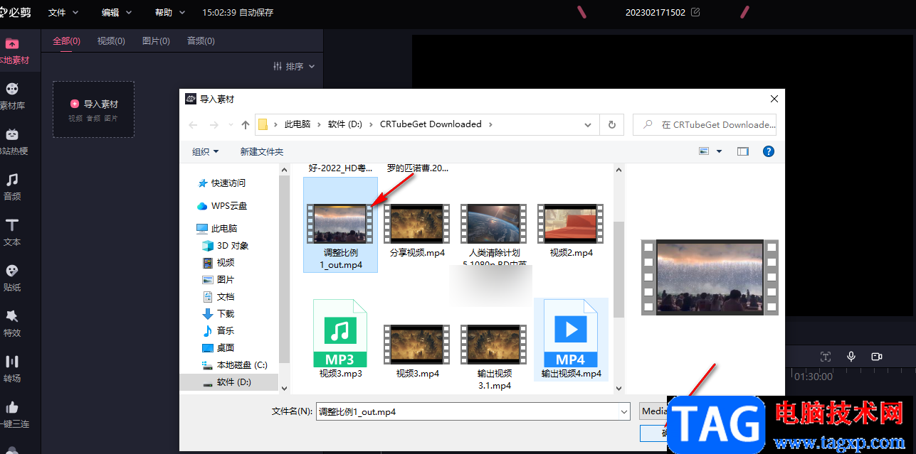Click the search CRTubeGet Downloaded field
The height and width of the screenshot is (454, 916).
click(x=705, y=124)
